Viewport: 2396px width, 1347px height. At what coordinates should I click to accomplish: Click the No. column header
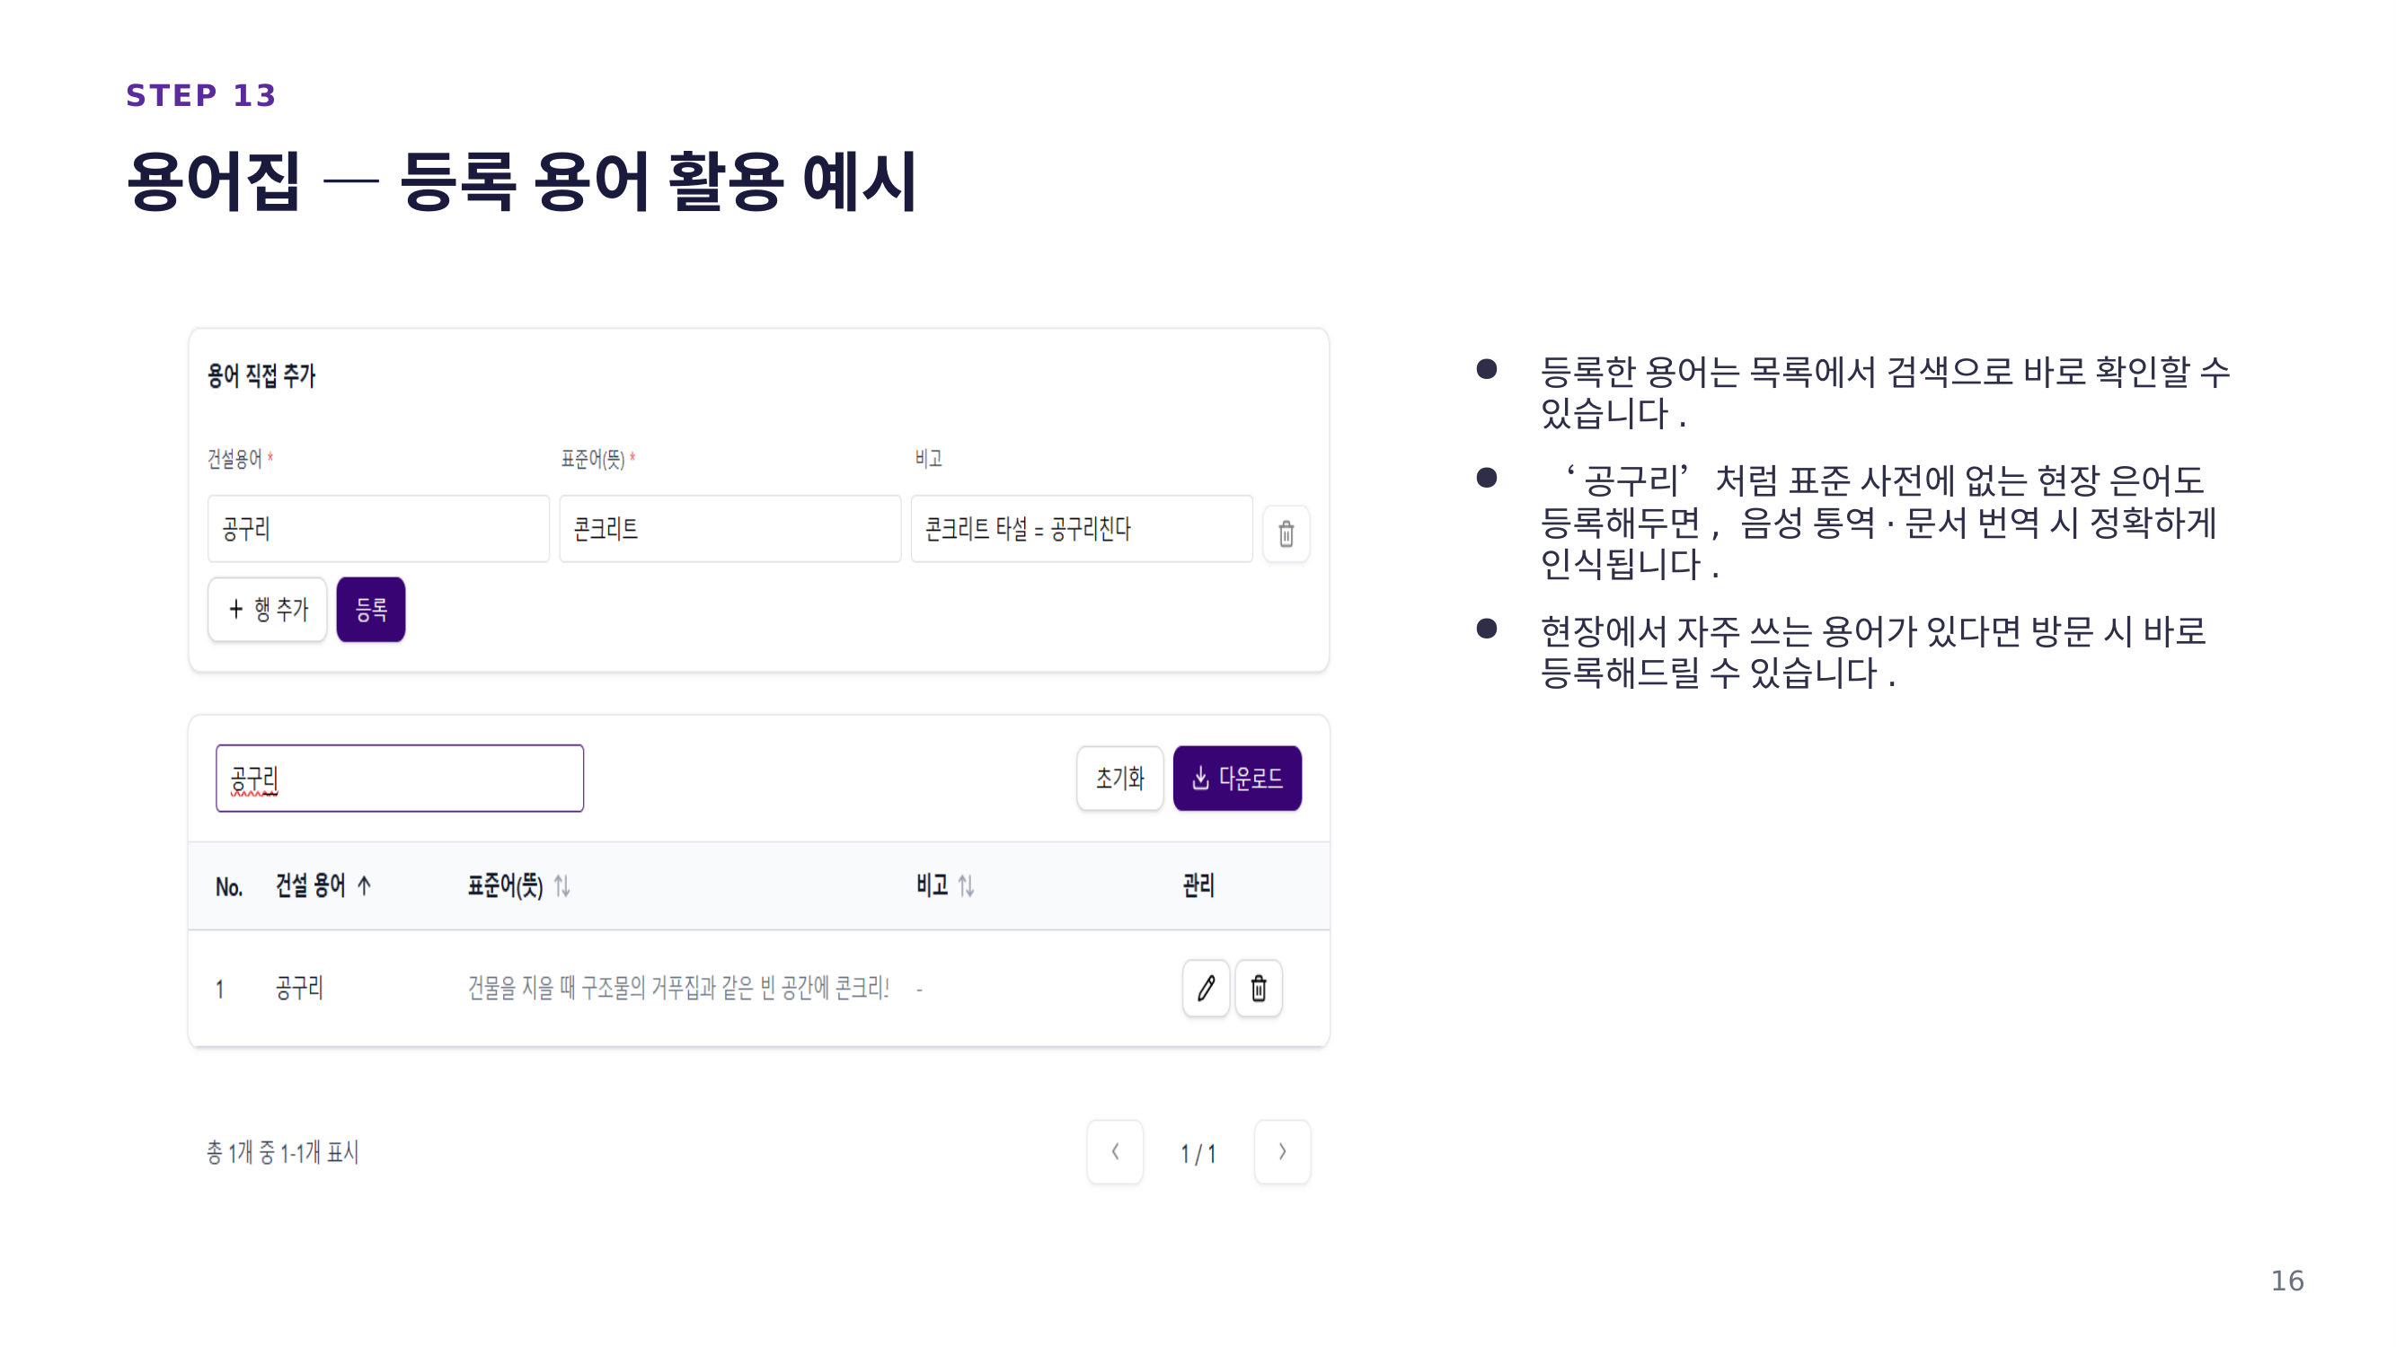[x=229, y=887]
